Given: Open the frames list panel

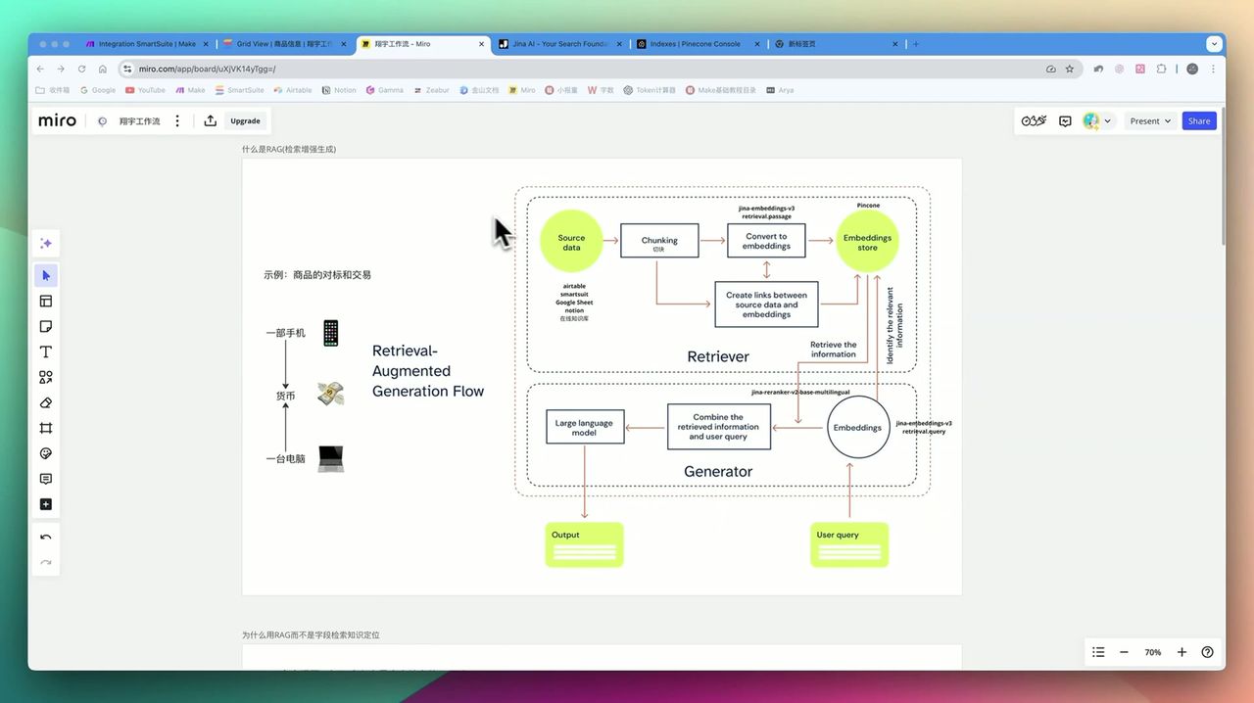Looking at the screenshot, I should (1098, 652).
